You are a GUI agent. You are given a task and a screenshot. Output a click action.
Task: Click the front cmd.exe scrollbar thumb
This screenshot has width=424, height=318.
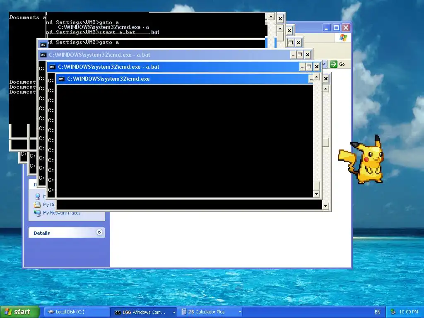click(326, 142)
